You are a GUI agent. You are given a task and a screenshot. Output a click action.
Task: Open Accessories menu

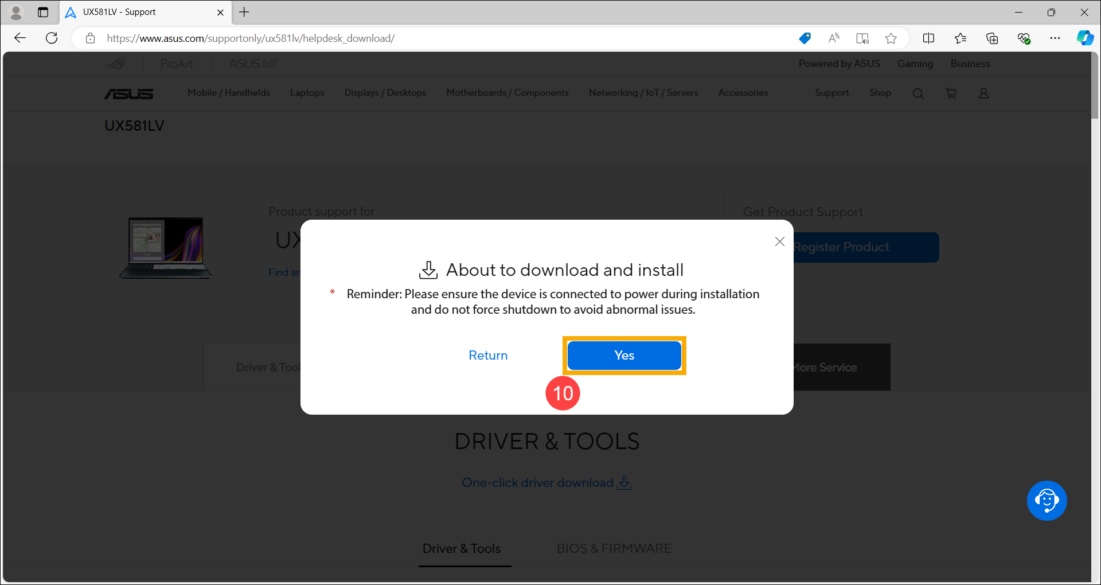[743, 93]
